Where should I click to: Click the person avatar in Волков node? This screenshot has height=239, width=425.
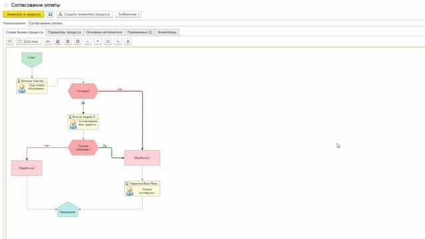(73, 124)
